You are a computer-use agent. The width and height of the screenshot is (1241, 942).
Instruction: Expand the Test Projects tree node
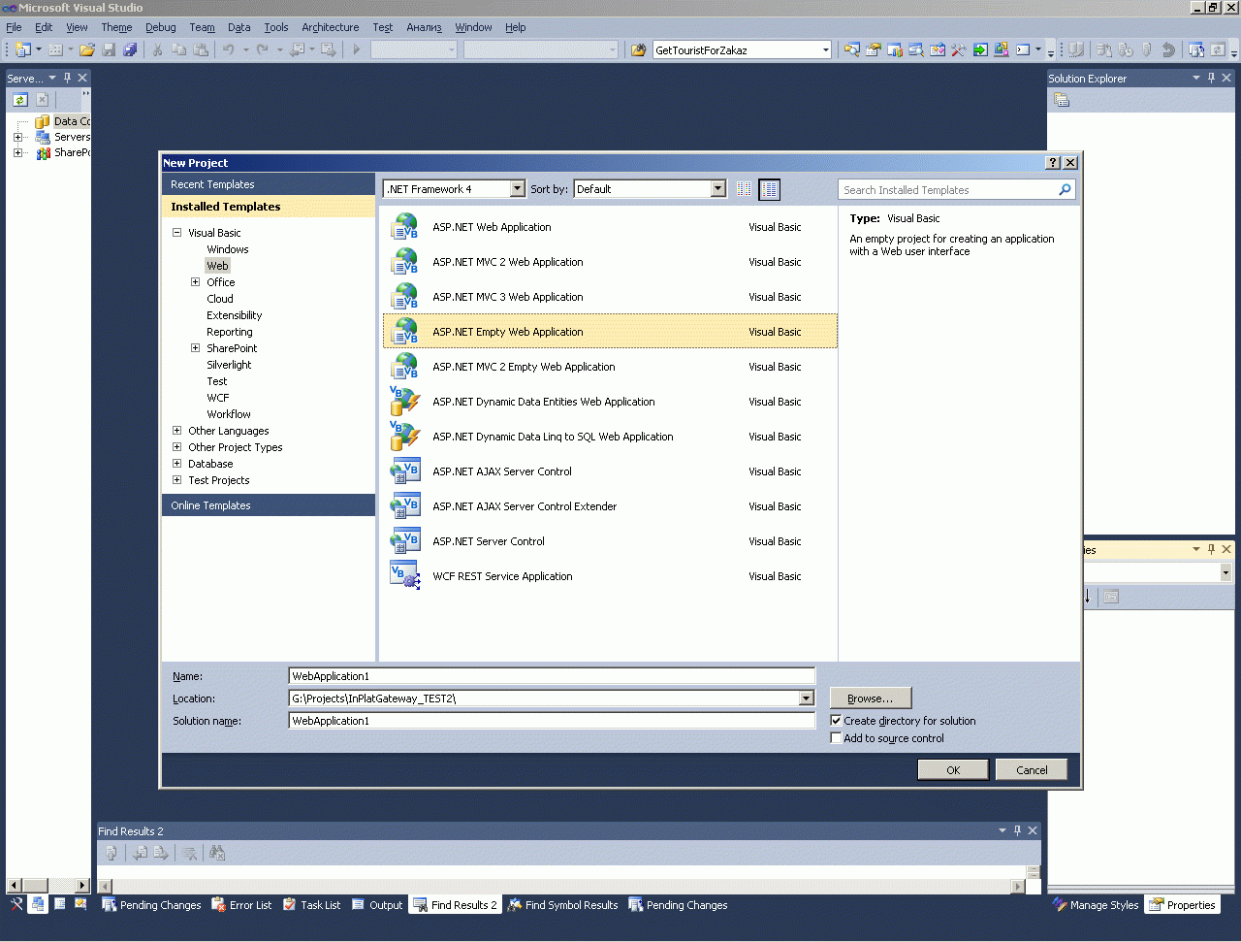tap(177, 480)
